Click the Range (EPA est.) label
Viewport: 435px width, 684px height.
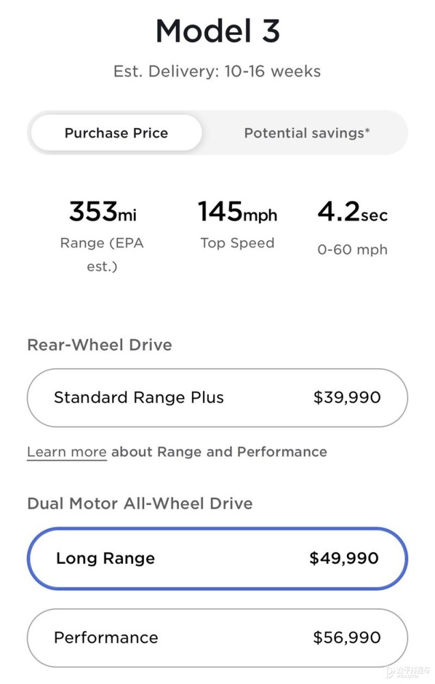pos(102,254)
